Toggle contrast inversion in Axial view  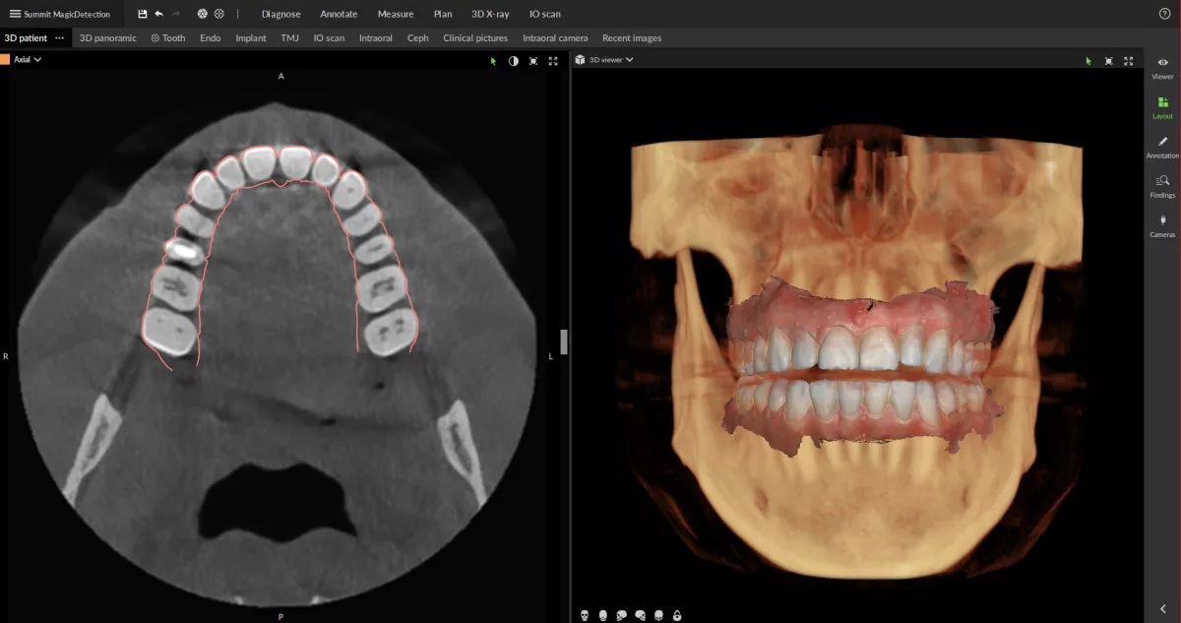point(513,60)
